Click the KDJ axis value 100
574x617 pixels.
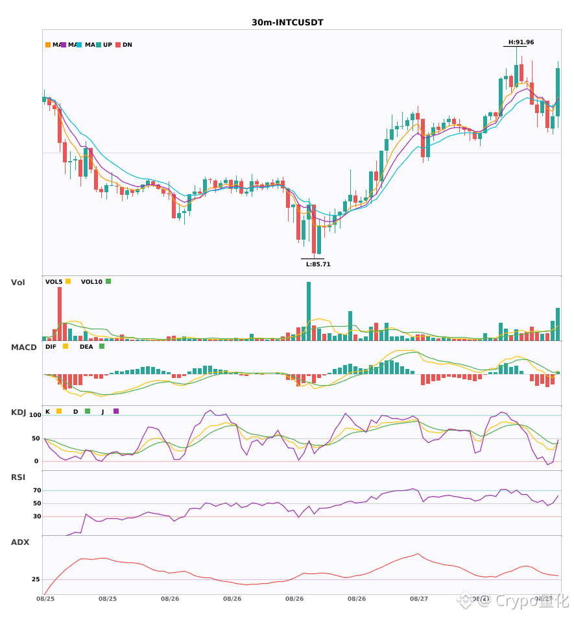[x=35, y=415]
